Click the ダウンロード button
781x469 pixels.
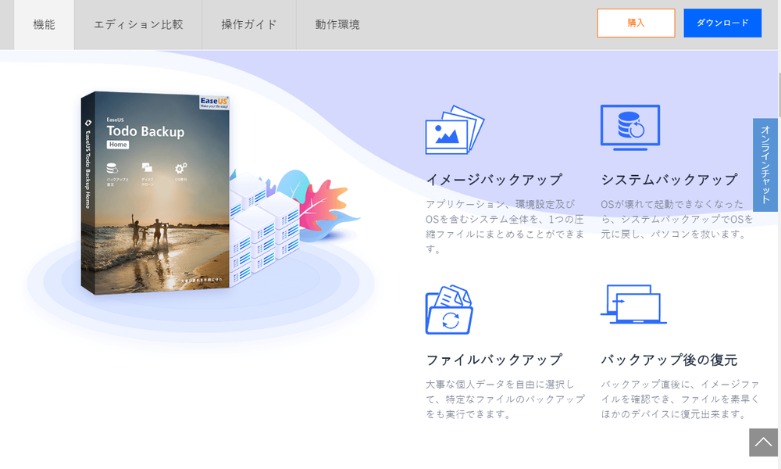pyautogui.click(x=722, y=23)
